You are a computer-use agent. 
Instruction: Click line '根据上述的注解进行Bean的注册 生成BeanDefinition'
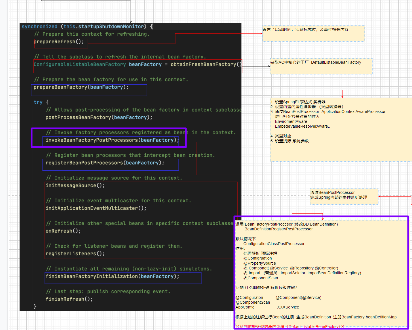coord(283,317)
